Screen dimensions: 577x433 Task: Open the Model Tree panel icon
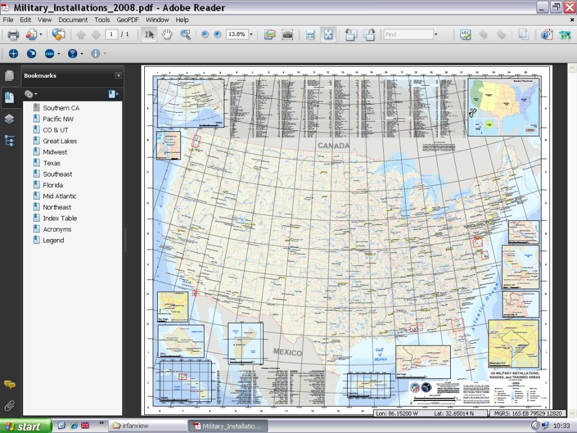point(9,141)
